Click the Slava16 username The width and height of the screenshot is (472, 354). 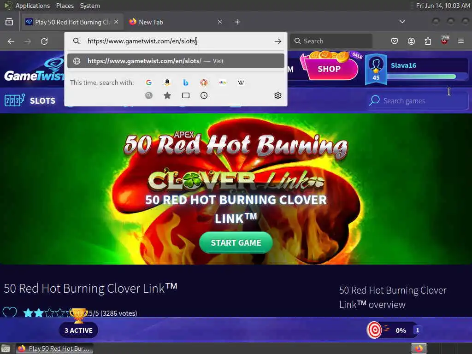403,65
